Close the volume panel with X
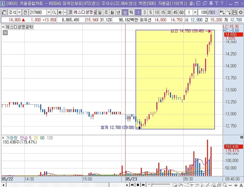Screen dimensions: 244x187 242,137
